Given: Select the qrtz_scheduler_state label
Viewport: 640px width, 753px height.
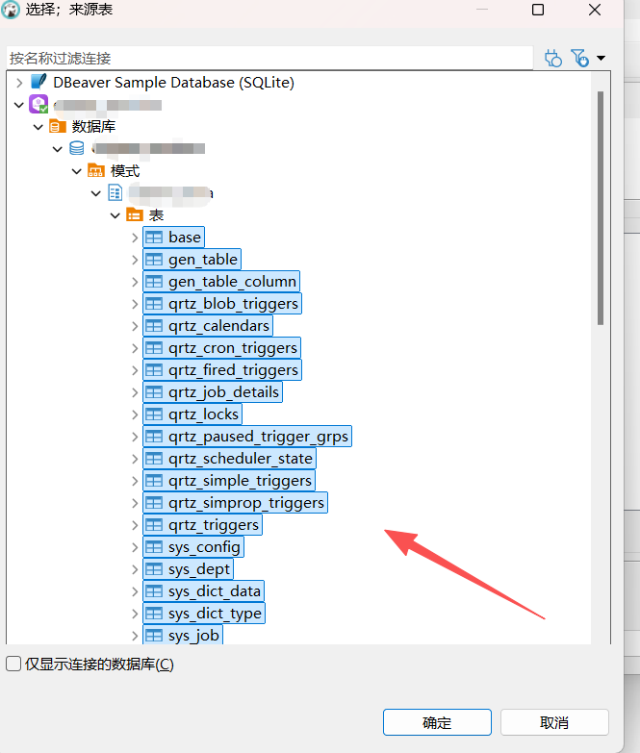Looking at the screenshot, I should 241,459.
